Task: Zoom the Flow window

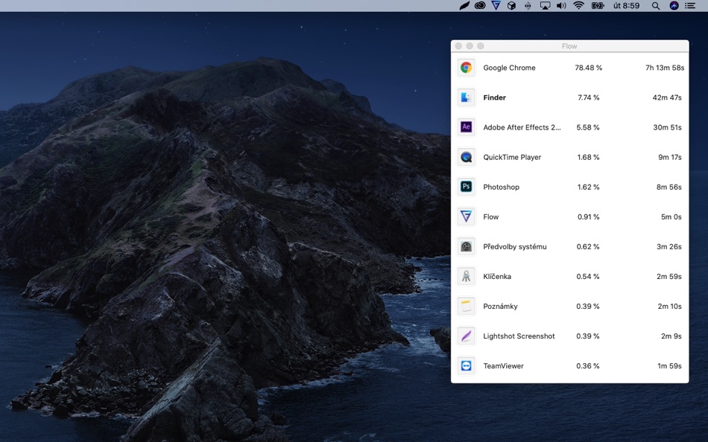Action: pyautogui.click(x=481, y=46)
